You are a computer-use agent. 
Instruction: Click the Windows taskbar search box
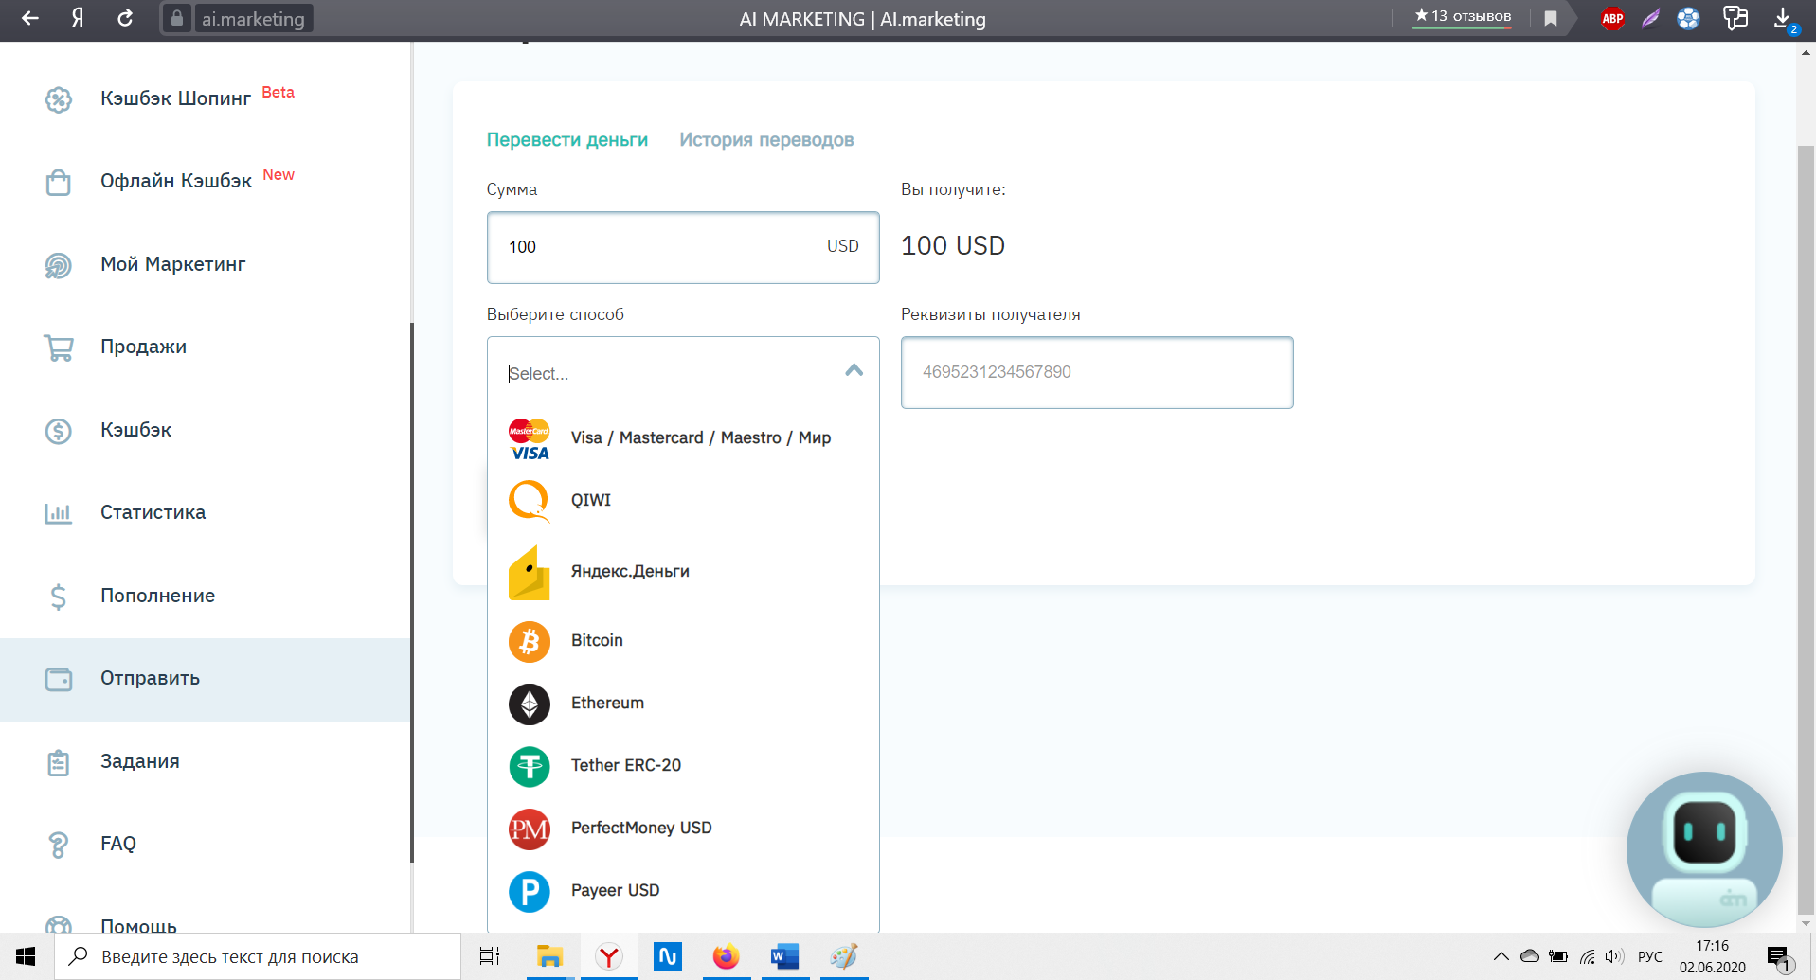(x=257, y=956)
